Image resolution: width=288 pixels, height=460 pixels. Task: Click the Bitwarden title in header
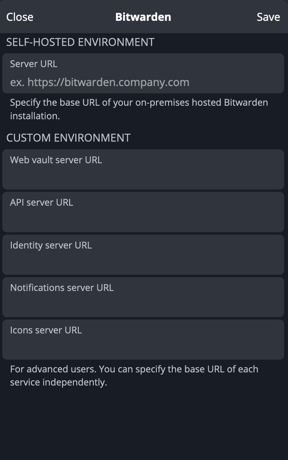pos(143,17)
